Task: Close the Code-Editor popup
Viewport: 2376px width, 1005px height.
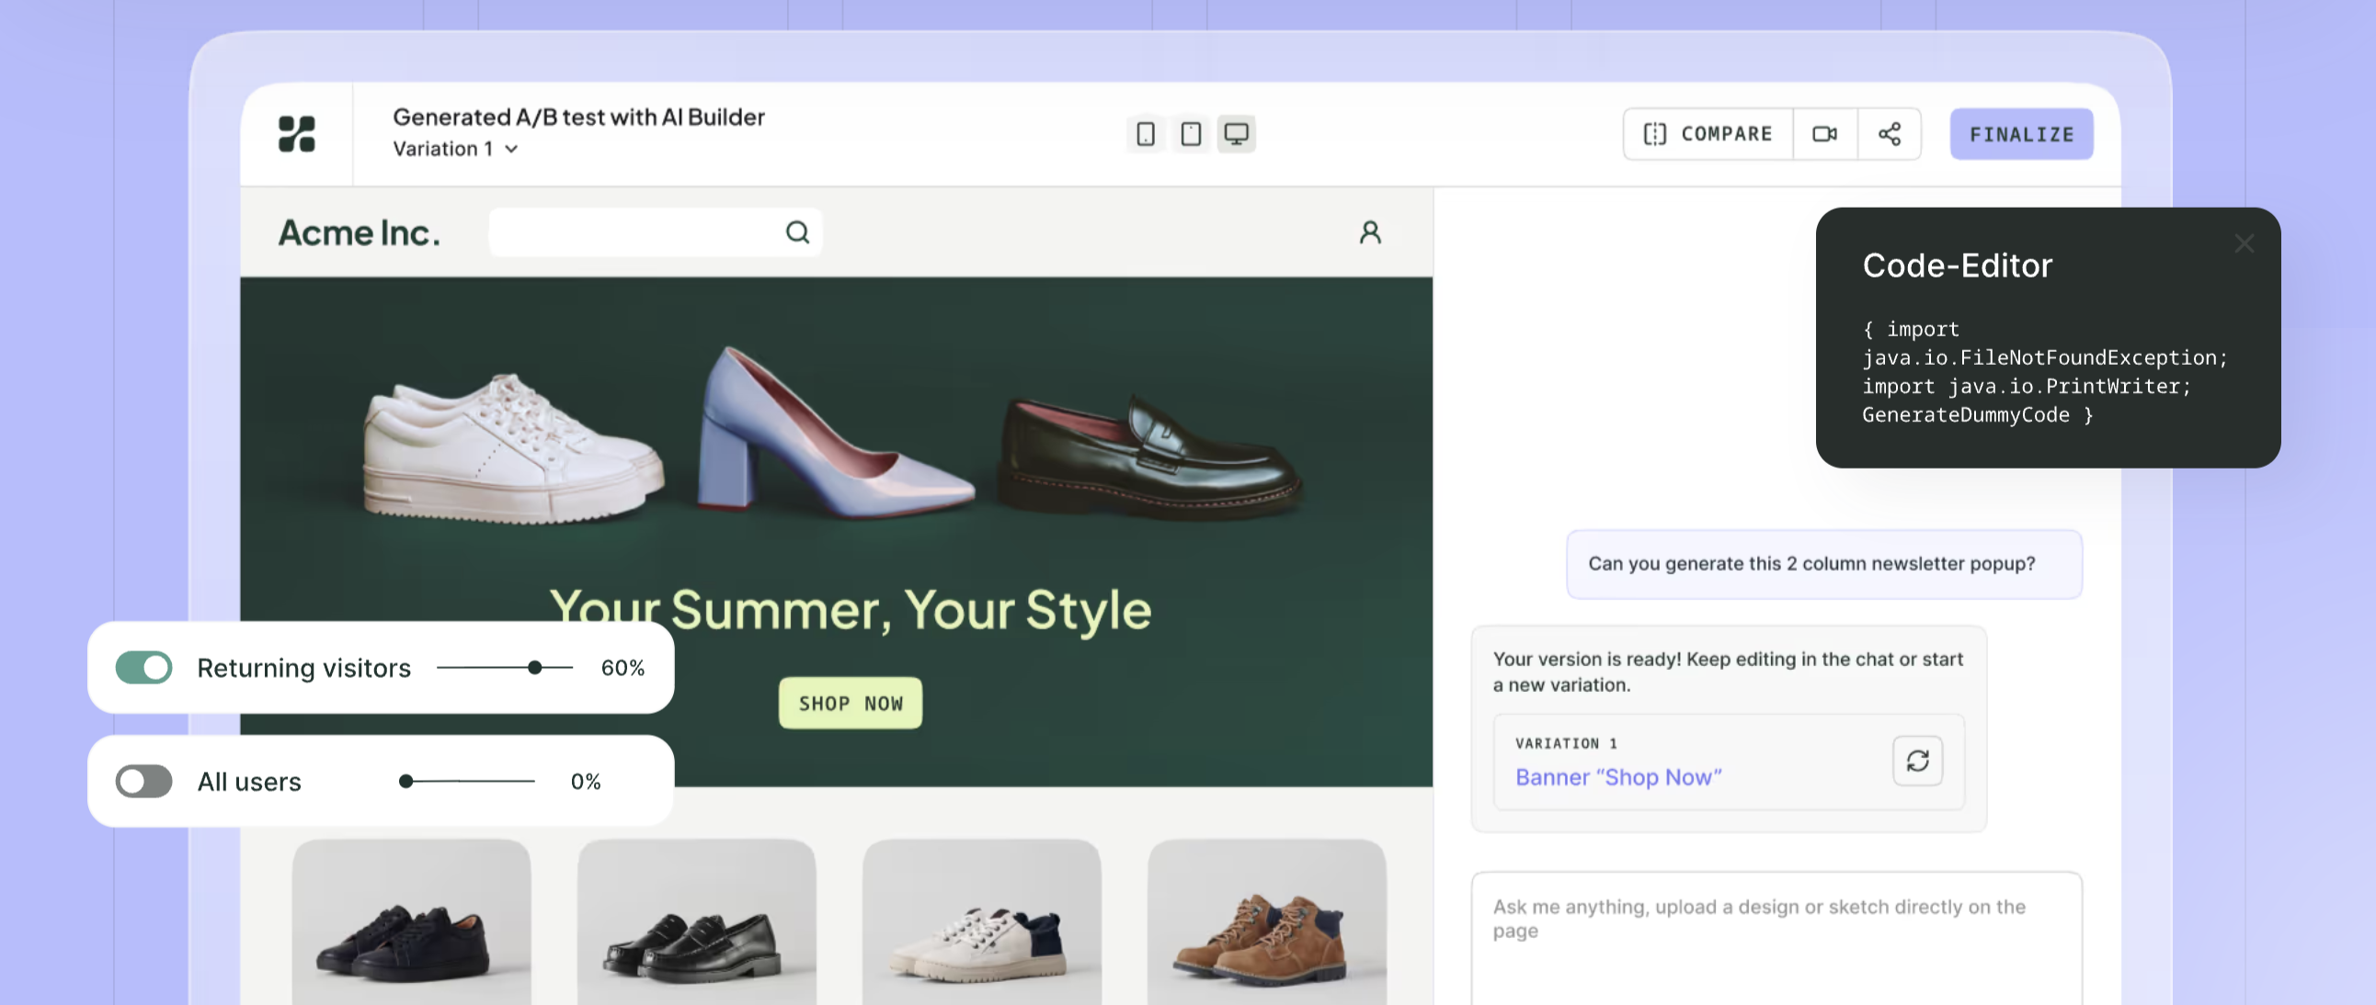Action: pos(2245,243)
